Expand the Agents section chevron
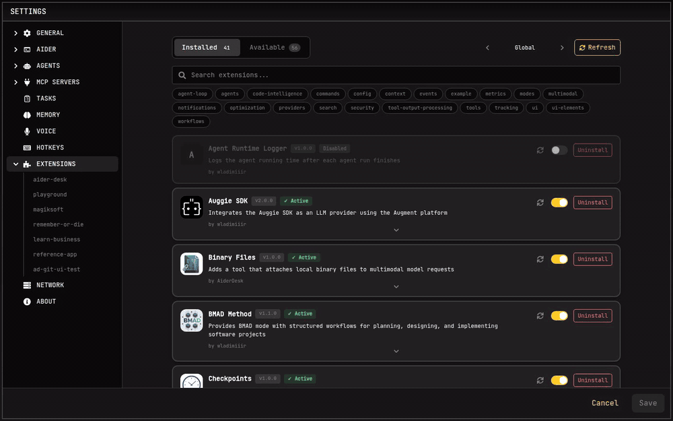 pyautogui.click(x=16, y=66)
